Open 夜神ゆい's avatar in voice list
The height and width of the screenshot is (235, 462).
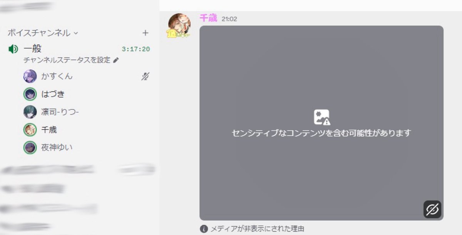click(x=30, y=147)
